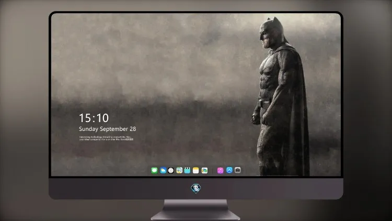Viewport: 392px width, 221px height.
Task: Click the Sunday September 28 date text
Action: pyautogui.click(x=108, y=129)
